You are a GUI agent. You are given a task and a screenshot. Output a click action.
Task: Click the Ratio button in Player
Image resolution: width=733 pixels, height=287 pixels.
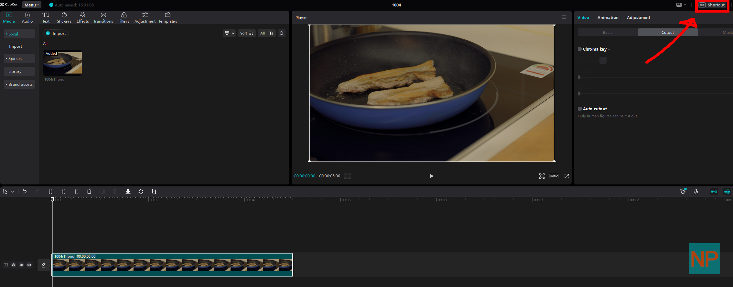[554, 176]
